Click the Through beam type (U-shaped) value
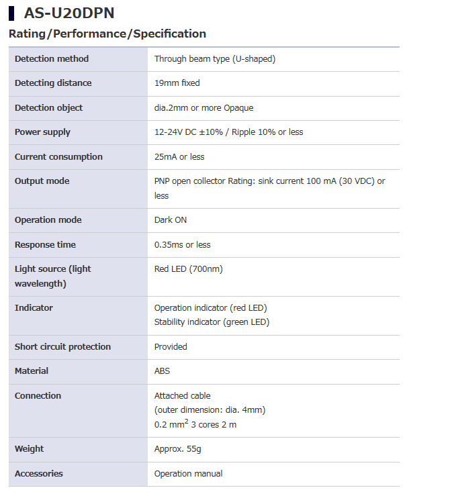 click(x=215, y=59)
